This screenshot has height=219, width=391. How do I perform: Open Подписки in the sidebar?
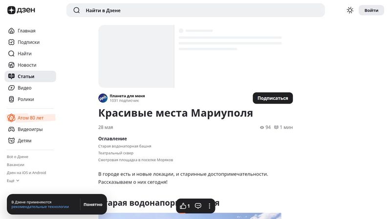(x=28, y=42)
